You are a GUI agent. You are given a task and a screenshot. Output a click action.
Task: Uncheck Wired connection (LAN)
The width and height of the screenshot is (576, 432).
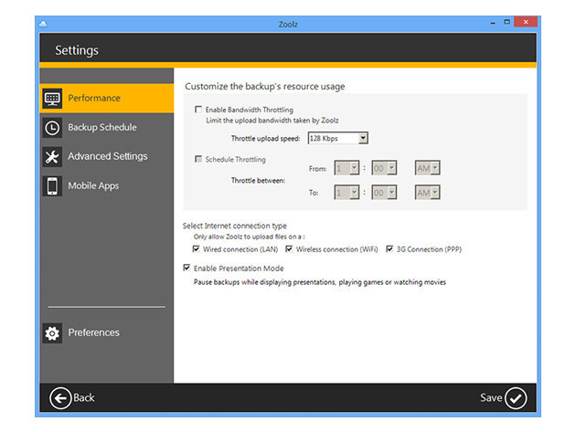[197, 248]
